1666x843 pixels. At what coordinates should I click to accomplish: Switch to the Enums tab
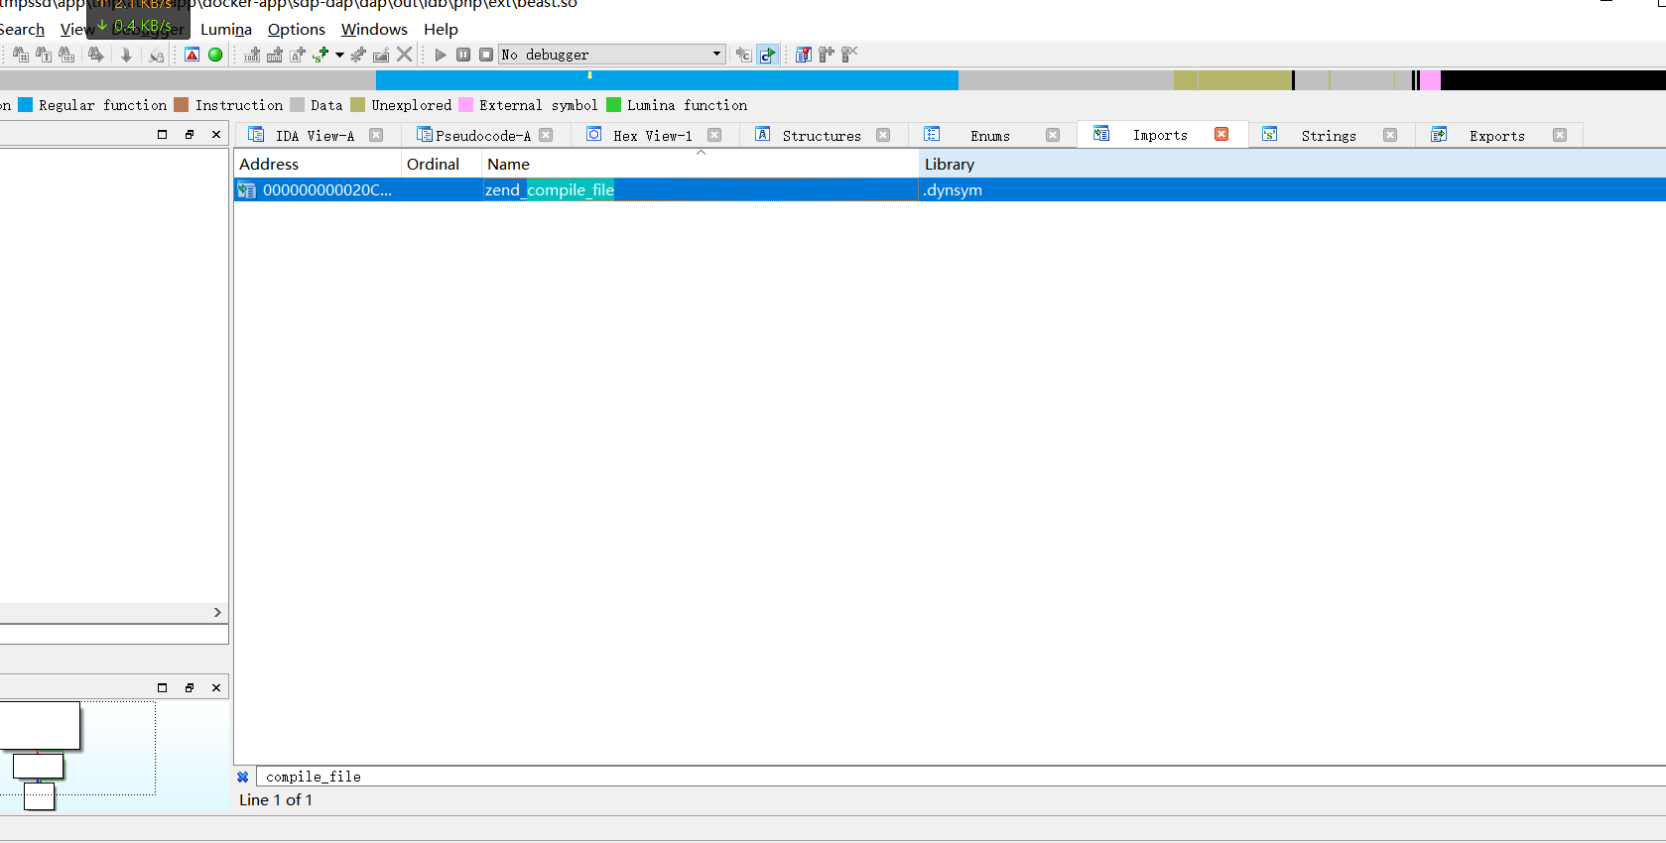coord(990,136)
